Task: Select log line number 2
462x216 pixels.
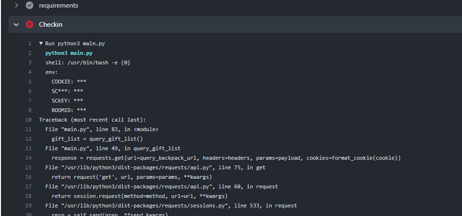Action: pos(30,53)
